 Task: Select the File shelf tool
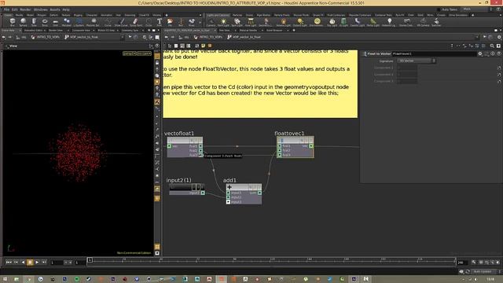click(170, 22)
